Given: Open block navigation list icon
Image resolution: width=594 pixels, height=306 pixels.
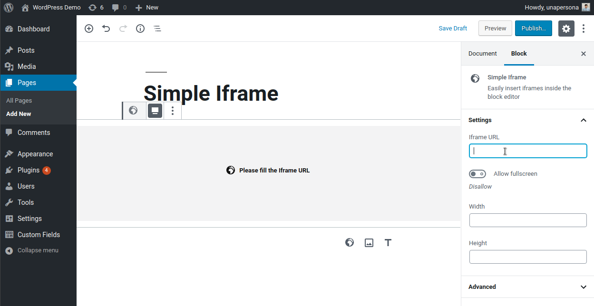Looking at the screenshot, I should tap(157, 29).
